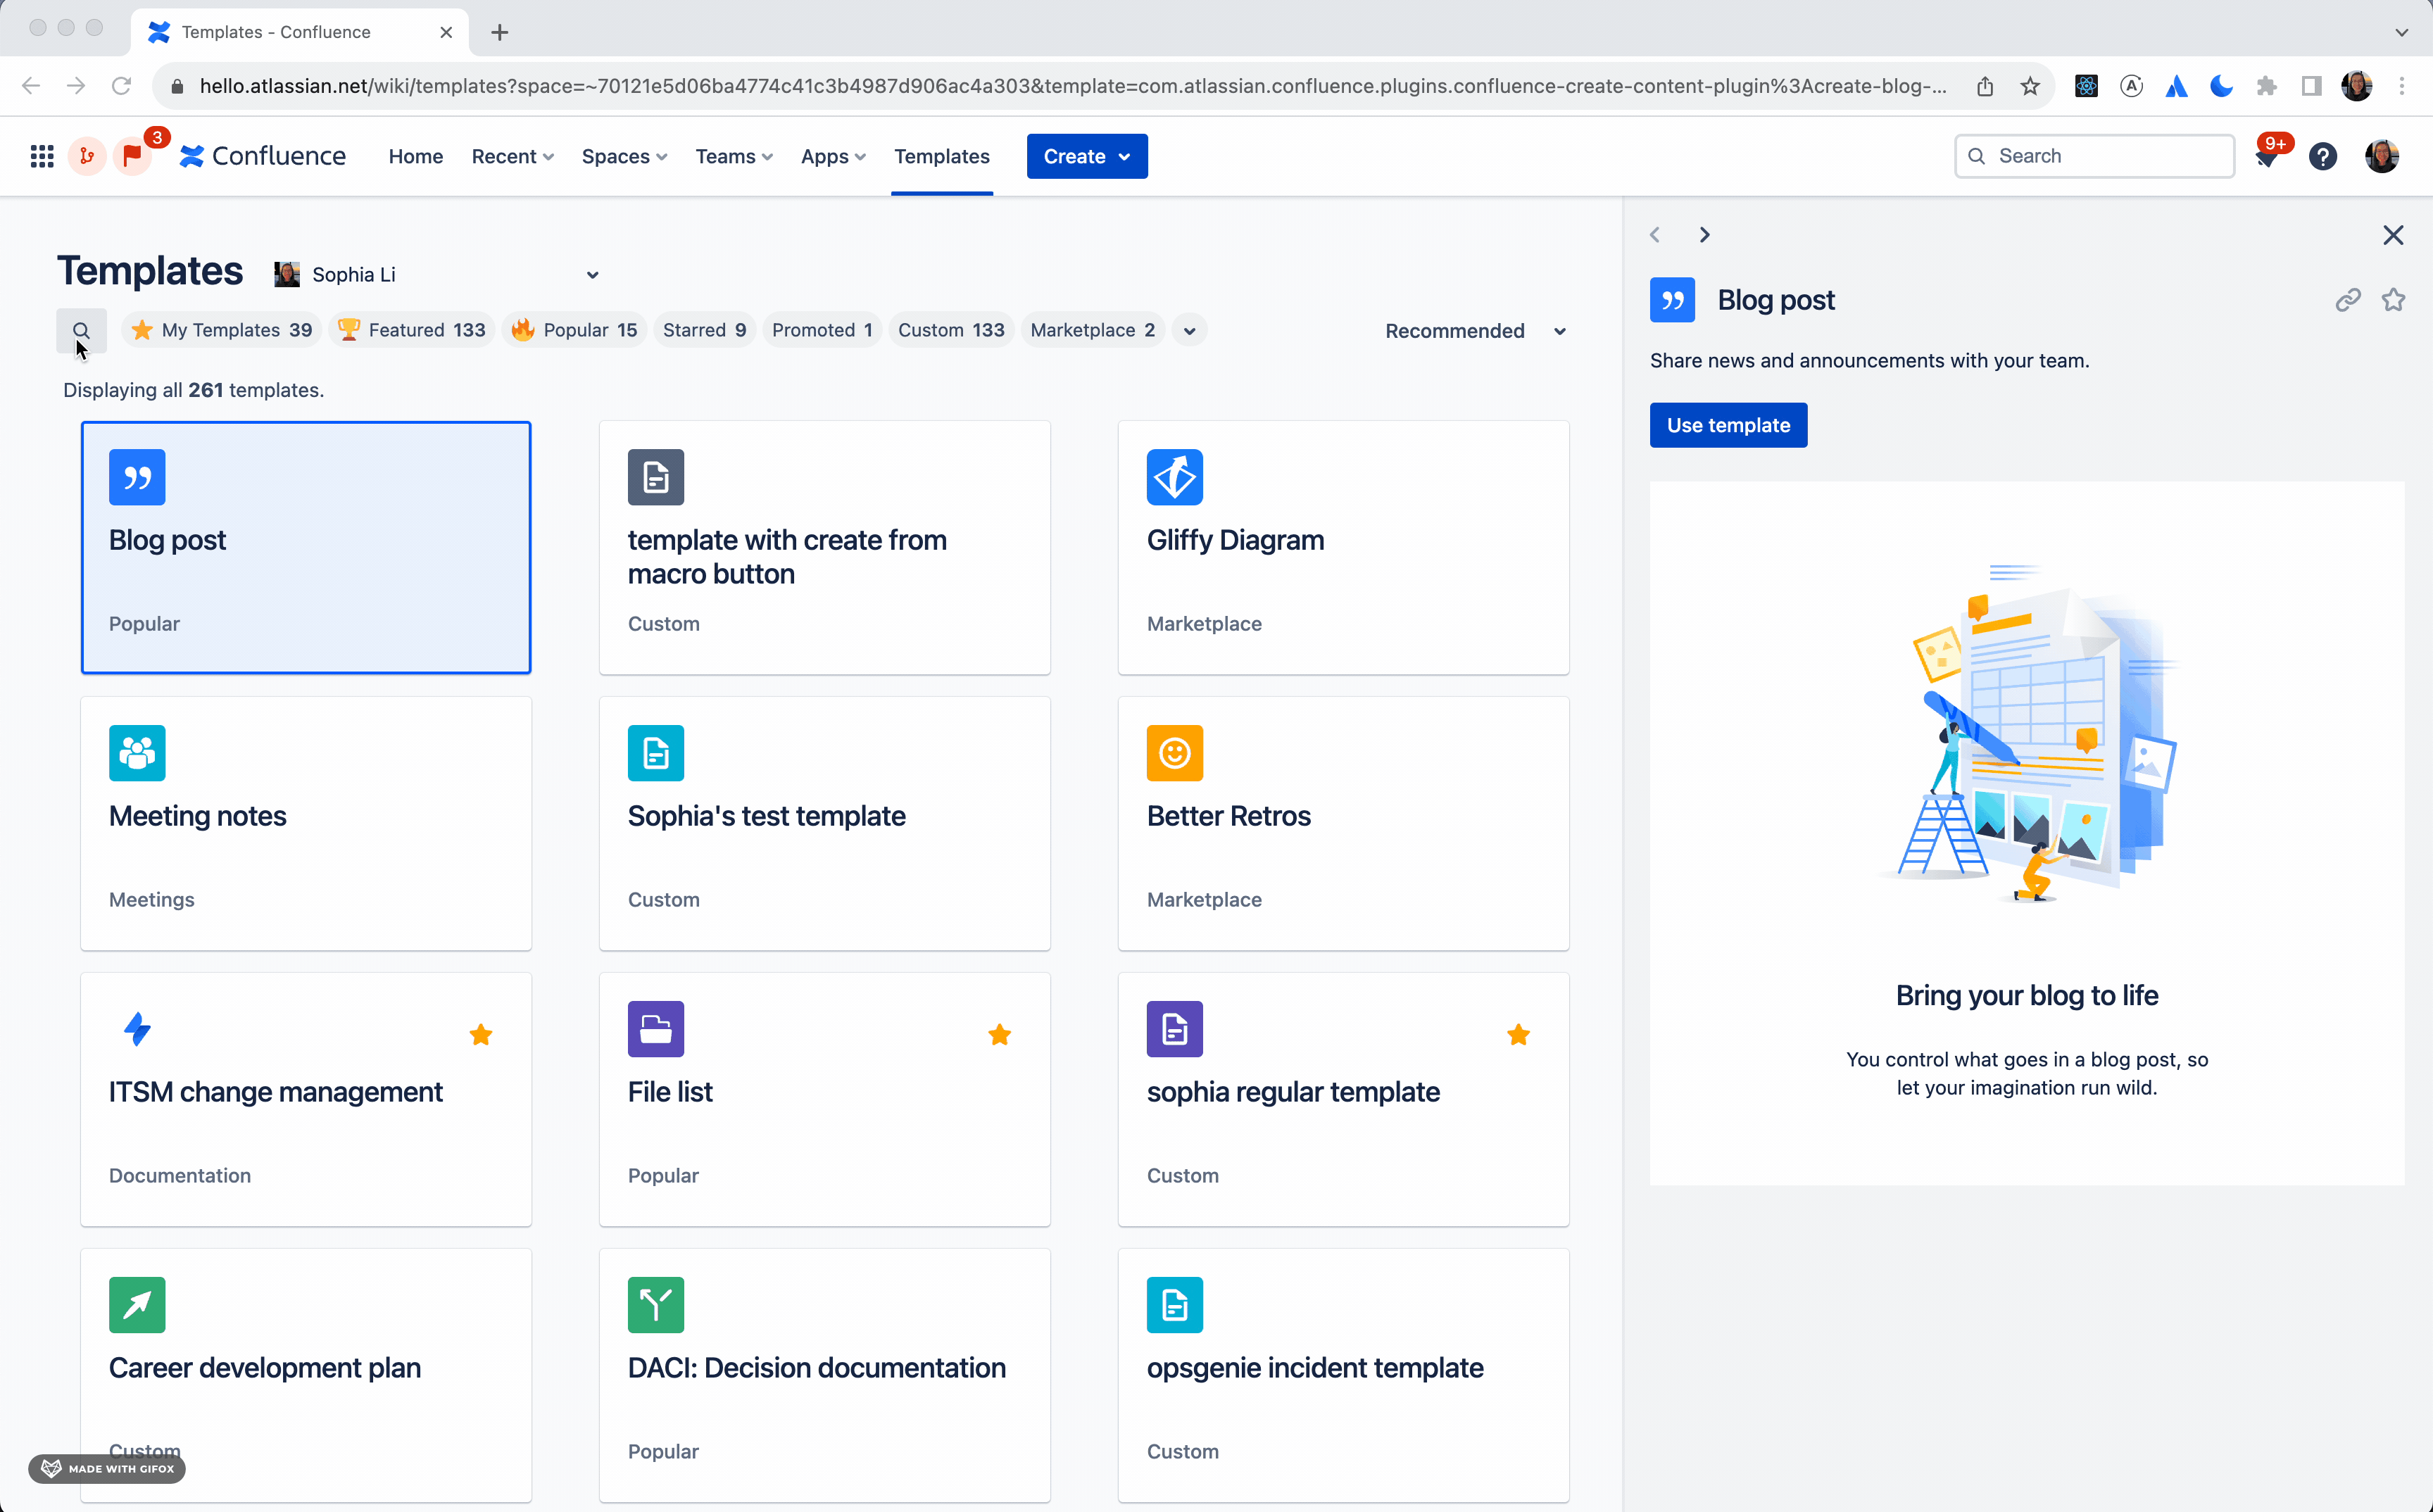Open the Atlassian app switcher grid

[x=41, y=156]
